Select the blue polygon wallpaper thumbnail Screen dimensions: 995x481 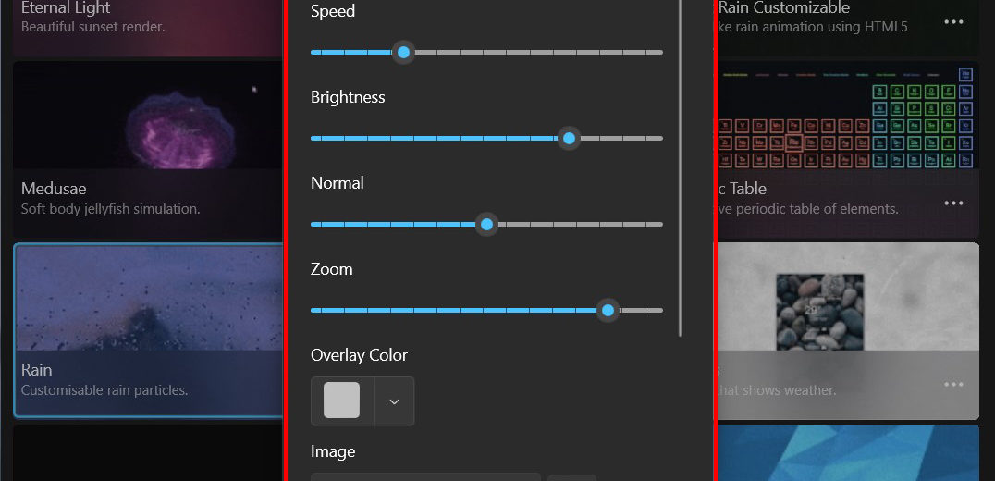tap(846, 453)
